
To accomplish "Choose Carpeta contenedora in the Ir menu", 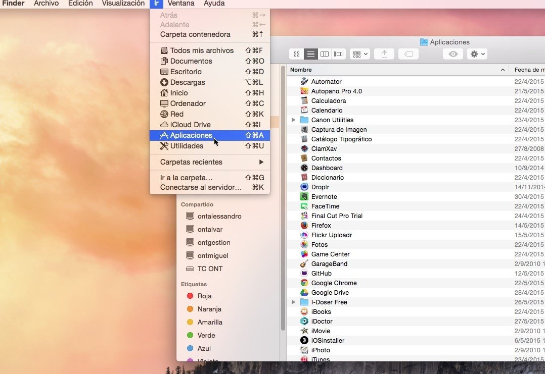I will pyautogui.click(x=210, y=34).
